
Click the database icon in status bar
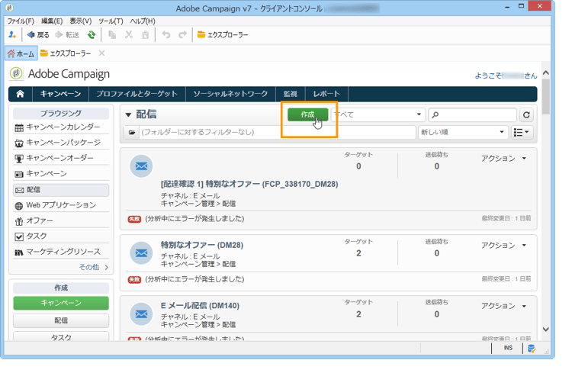point(531,349)
